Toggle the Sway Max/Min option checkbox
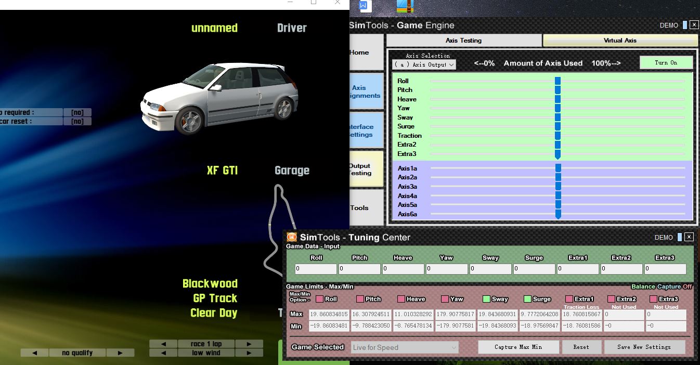The image size is (700, 365). click(x=486, y=299)
